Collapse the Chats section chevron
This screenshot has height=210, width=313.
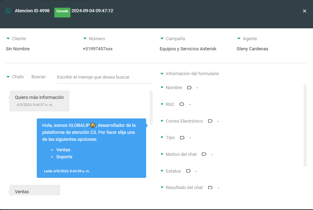point(8,77)
